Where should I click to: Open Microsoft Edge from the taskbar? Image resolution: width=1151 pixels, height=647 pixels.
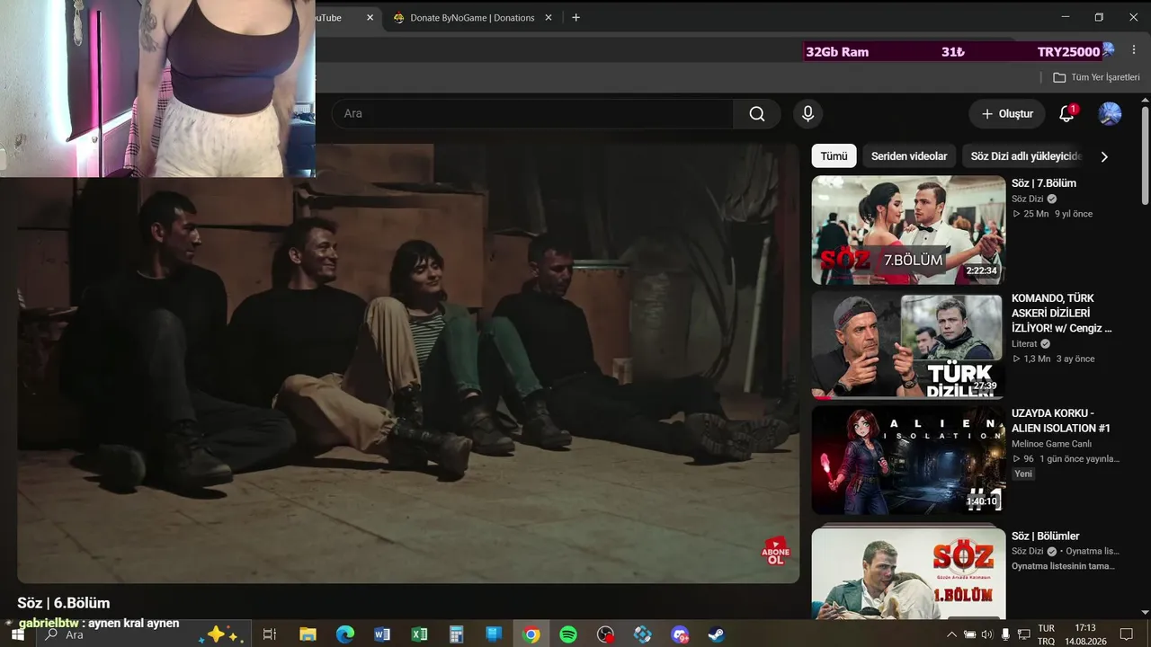pos(345,634)
